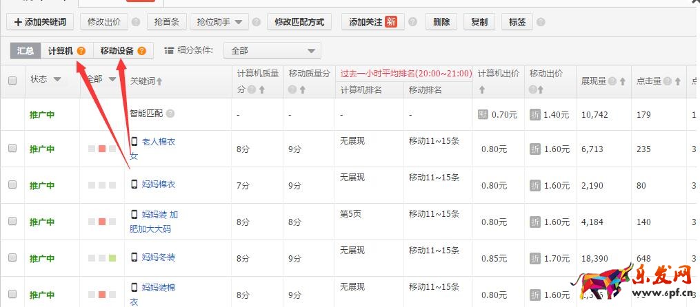The width and height of the screenshot is (700, 307).
Task: Click the help icon beside 修改出价 button
Action: 136,23
